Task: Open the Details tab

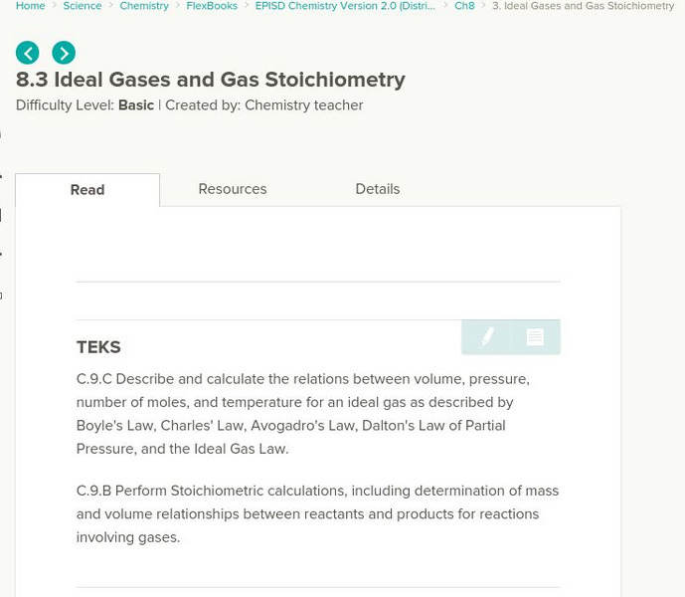Action: [x=378, y=189]
